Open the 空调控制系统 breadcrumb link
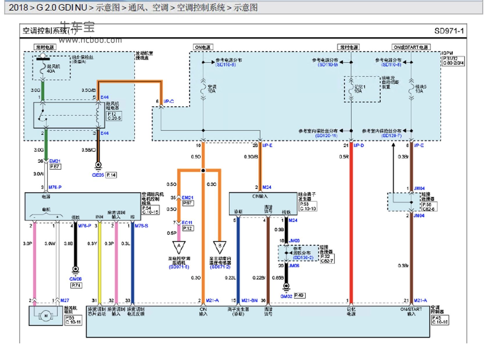 201,7
